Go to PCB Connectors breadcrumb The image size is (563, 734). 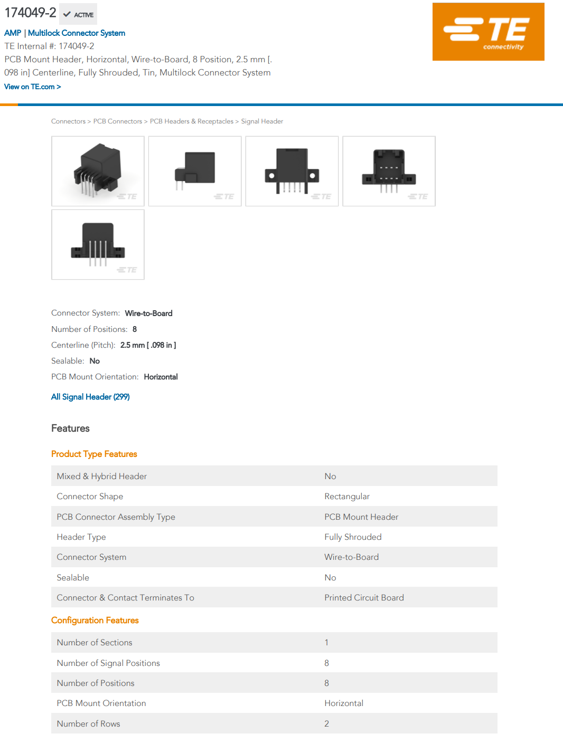pos(118,121)
